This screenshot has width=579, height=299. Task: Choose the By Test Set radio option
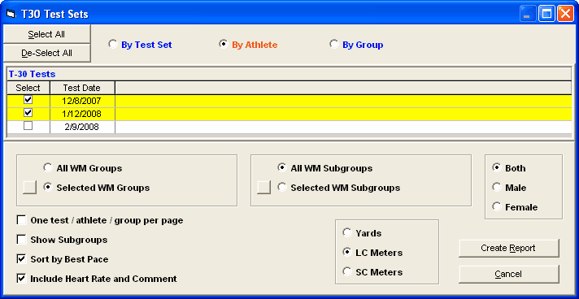(112, 45)
